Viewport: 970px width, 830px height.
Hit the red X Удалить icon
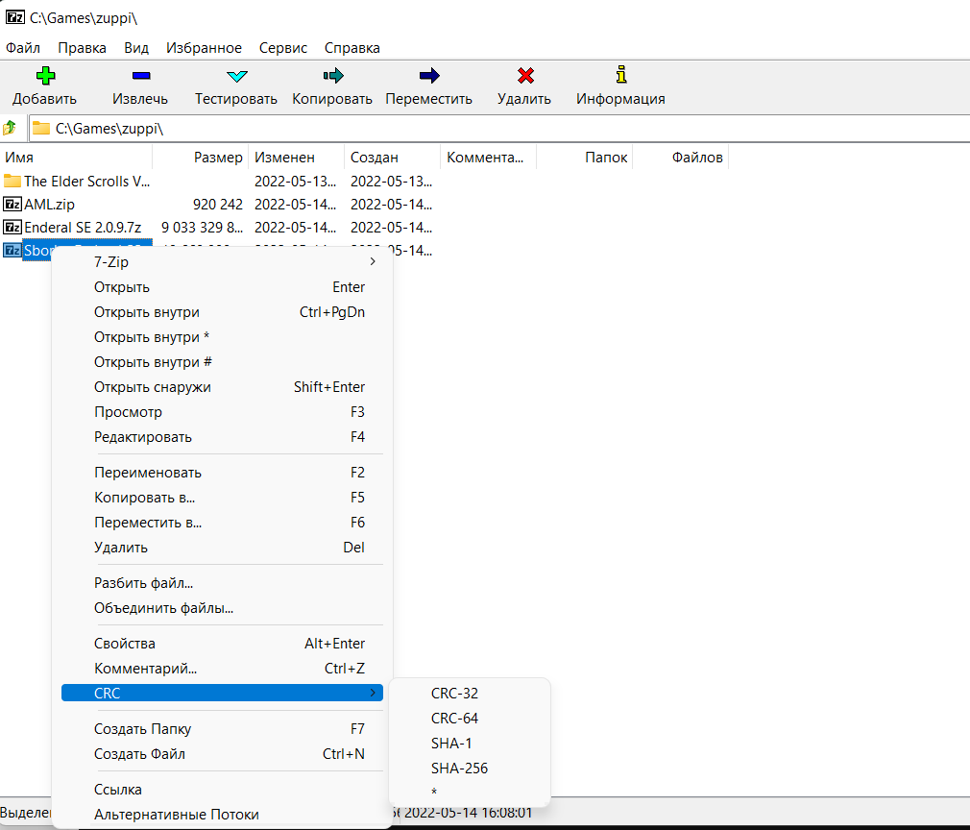coord(524,76)
